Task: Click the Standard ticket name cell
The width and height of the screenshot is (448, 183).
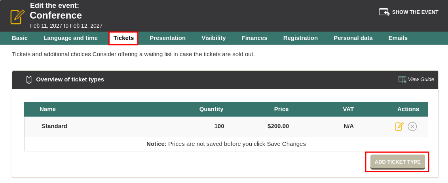Action: [54, 126]
